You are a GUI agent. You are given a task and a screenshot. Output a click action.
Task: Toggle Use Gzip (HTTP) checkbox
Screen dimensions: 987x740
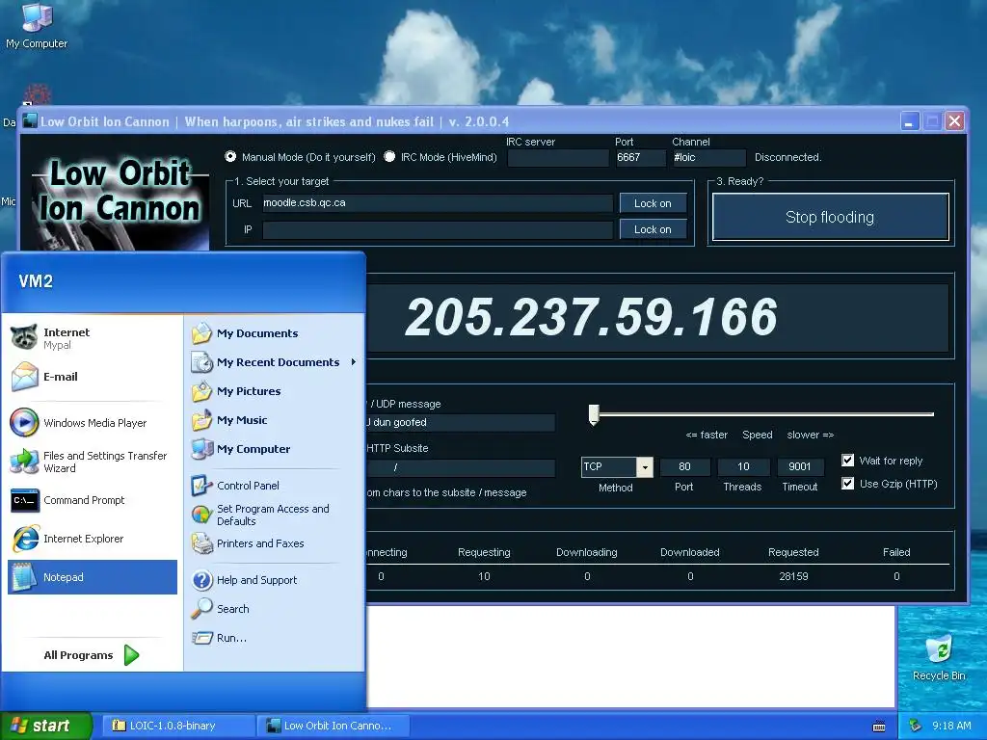tap(848, 484)
